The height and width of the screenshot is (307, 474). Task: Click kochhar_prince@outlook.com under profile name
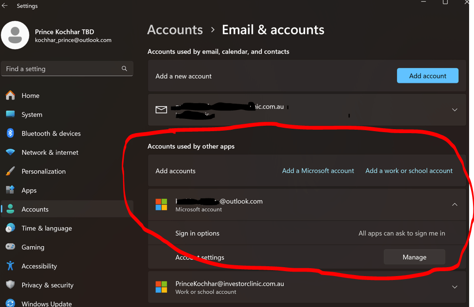pyautogui.click(x=73, y=40)
